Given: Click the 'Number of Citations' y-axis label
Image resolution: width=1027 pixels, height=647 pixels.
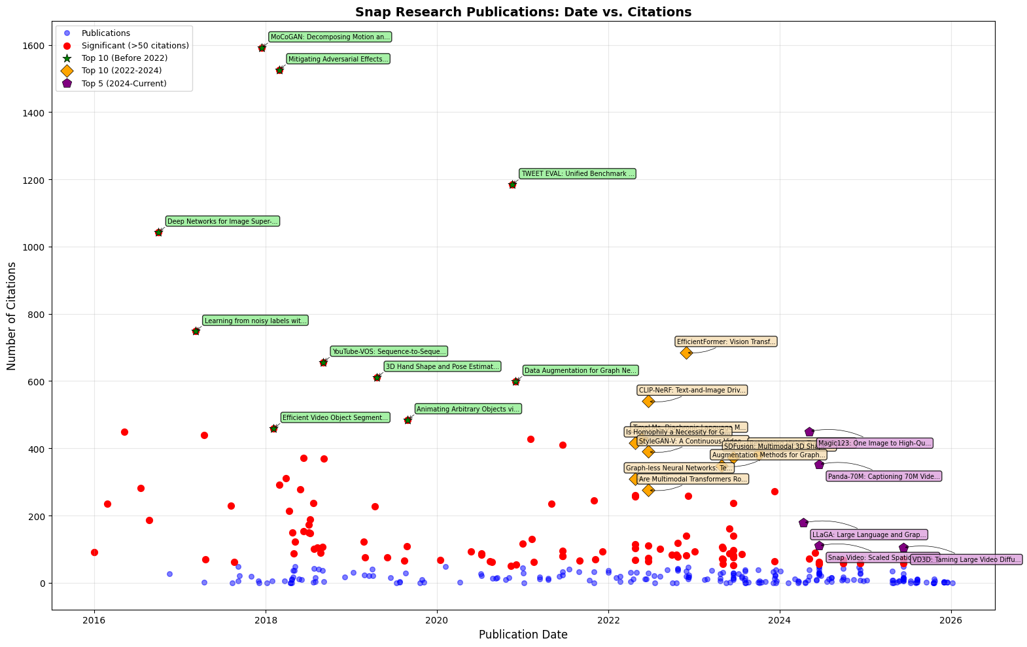Looking at the screenshot, I should [12, 316].
